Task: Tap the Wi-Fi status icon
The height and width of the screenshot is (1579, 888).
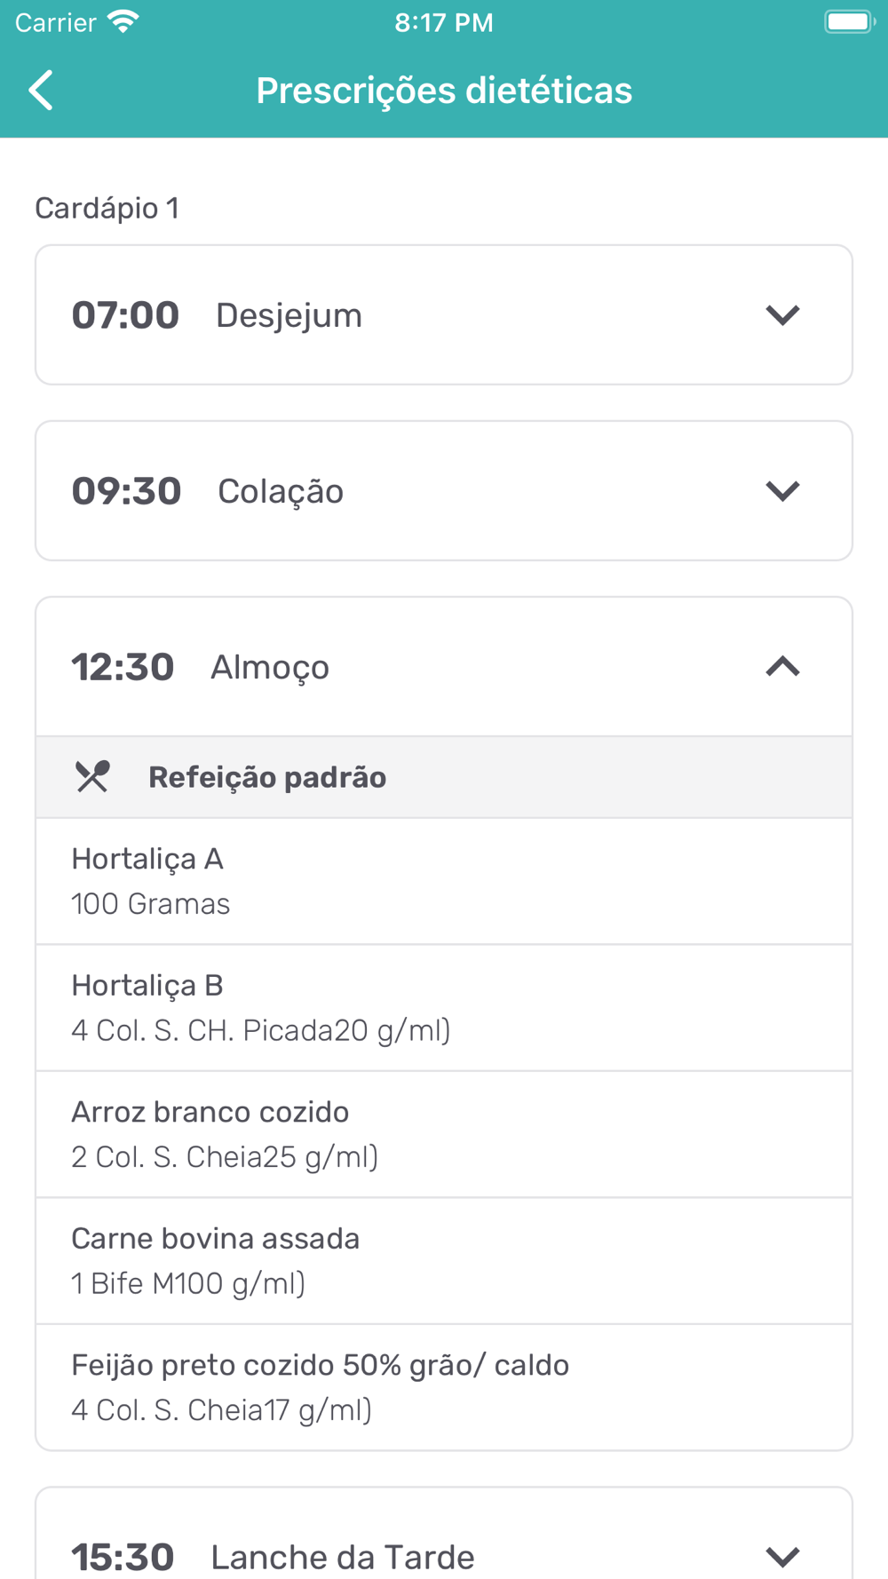Action: click(x=123, y=22)
